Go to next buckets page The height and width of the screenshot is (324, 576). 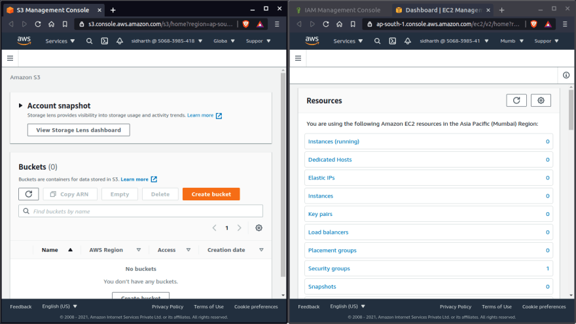pos(240,228)
